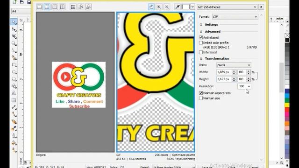Increase the Width pixel stepper

coord(234,71)
